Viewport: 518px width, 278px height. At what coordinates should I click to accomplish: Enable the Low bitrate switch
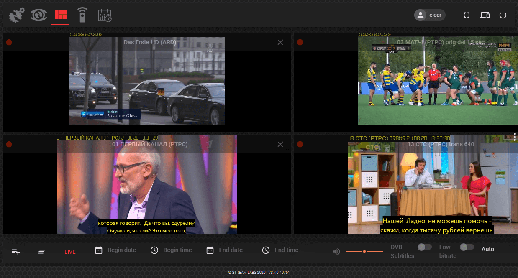point(467,247)
